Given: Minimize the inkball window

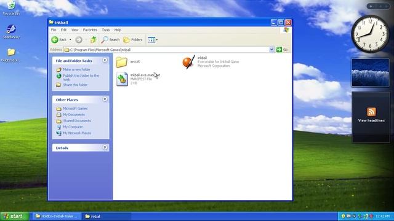Looking at the screenshot, I should [x=273, y=22].
